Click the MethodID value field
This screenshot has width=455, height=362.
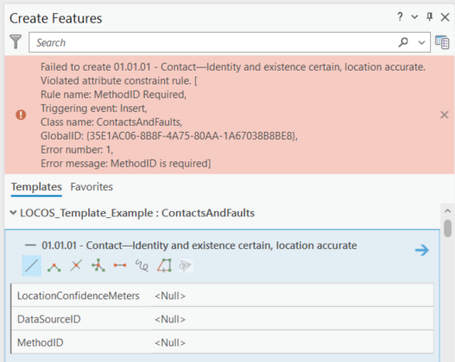pos(292,342)
